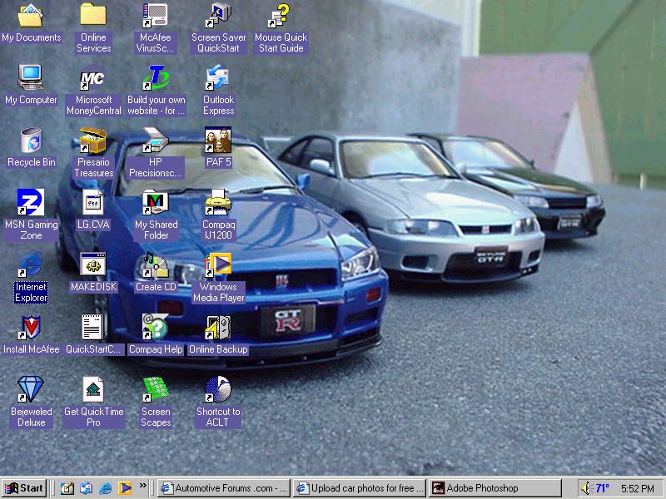Open Windows Media Player
Screen dimensions: 666x499
point(218,266)
